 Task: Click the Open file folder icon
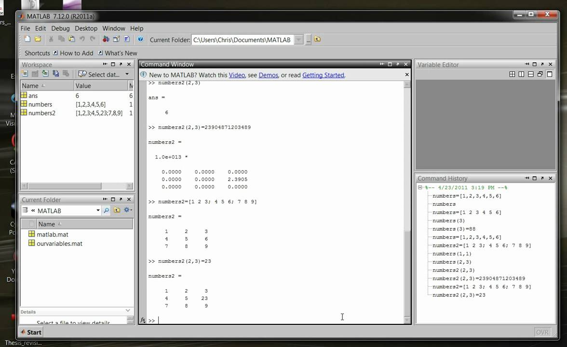pyautogui.click(x=38, y=39)
